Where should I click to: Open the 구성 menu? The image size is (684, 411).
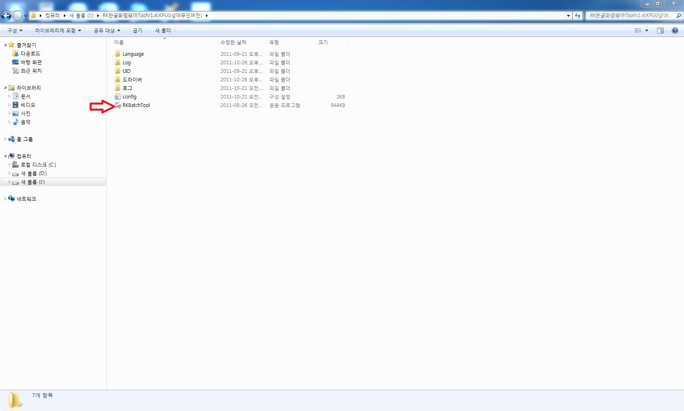[x=15, y=31]
